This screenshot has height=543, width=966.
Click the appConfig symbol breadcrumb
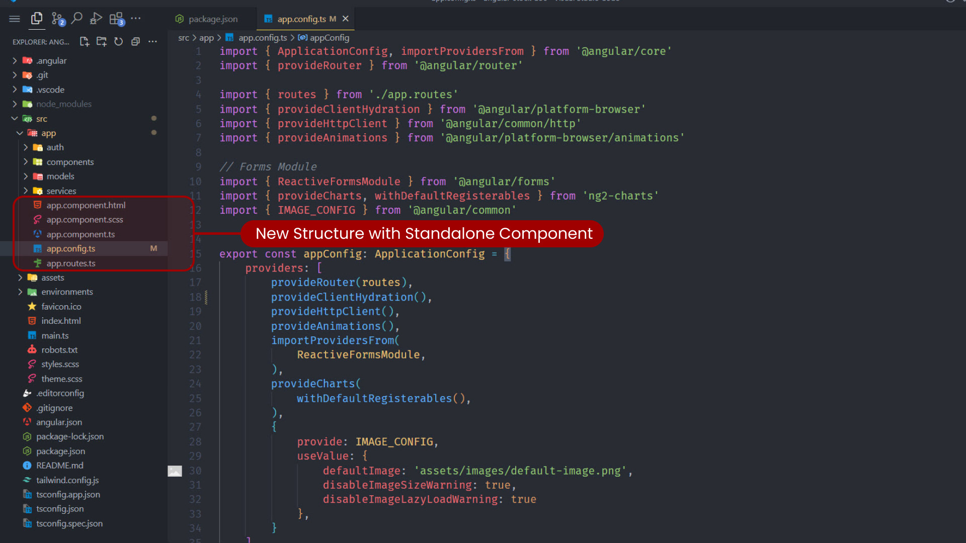tap(324, 38)
